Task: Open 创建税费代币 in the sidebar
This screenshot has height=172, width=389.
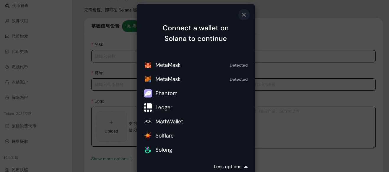Action: click(x=24, y=126)
